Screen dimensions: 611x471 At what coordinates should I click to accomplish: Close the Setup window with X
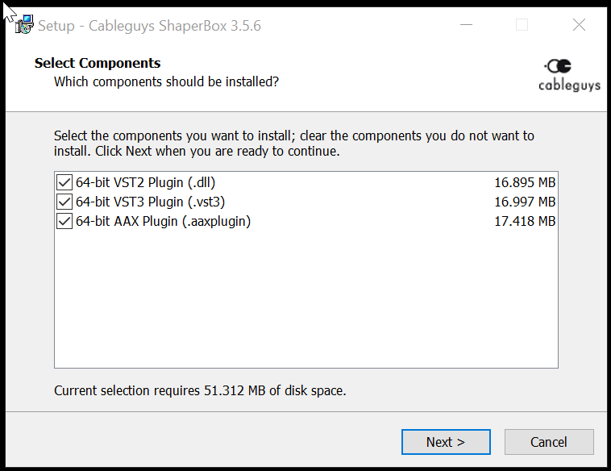click(579, 25)
